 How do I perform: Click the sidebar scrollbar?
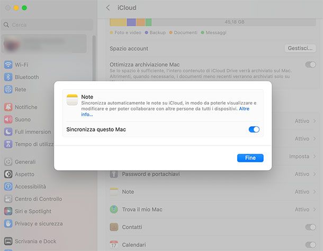tap(94, 58)
